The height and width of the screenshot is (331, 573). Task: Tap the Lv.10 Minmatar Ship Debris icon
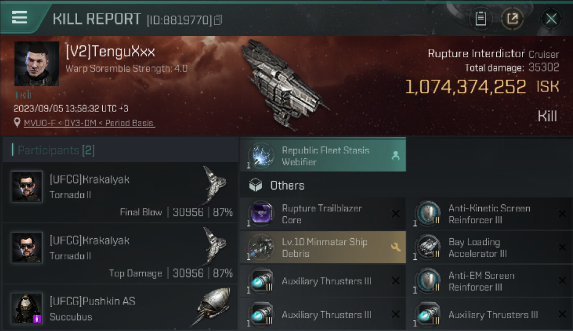click(x=260, y=248)
